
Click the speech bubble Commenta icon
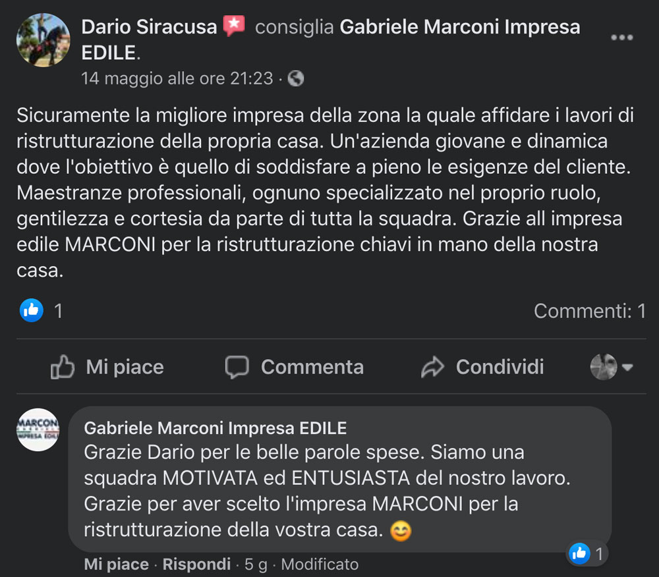click(237, 367)
